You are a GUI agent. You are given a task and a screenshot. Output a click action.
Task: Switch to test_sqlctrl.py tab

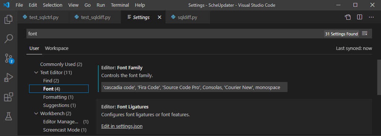pos(43,17)
